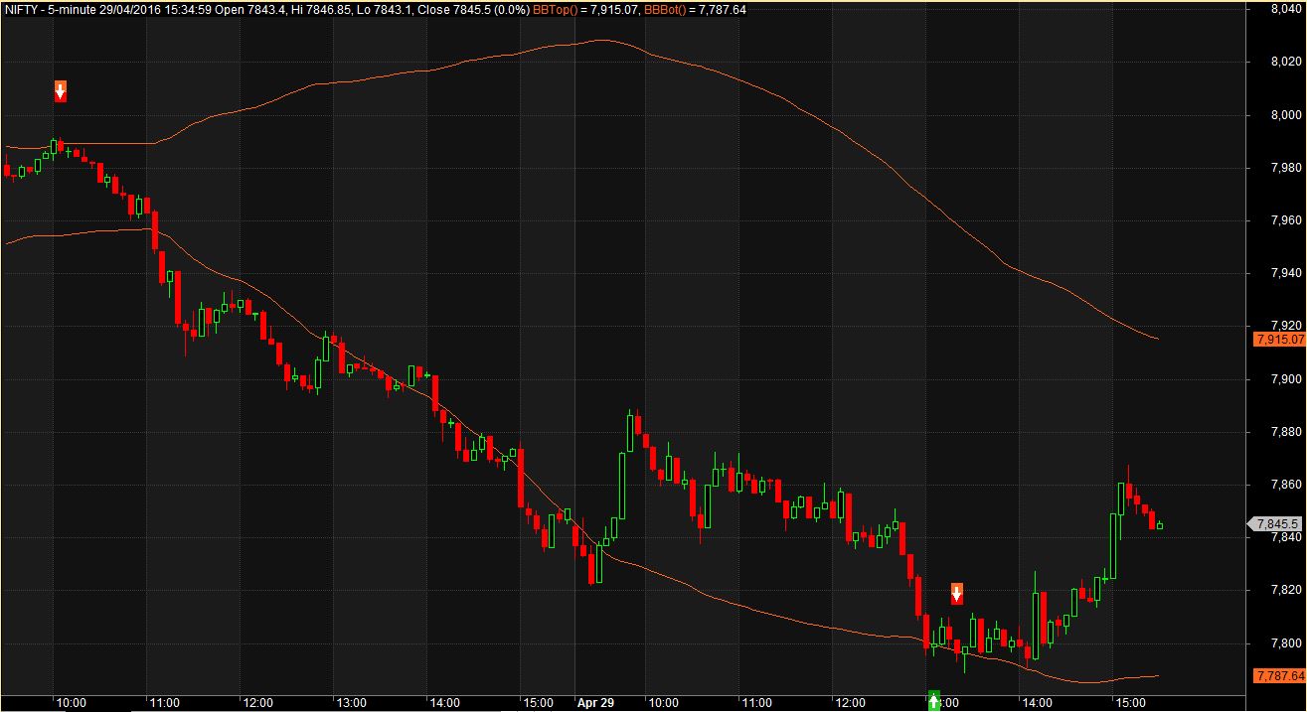Click the 7,960 price axis label
1307x712 pixels.
(1287, 219)
